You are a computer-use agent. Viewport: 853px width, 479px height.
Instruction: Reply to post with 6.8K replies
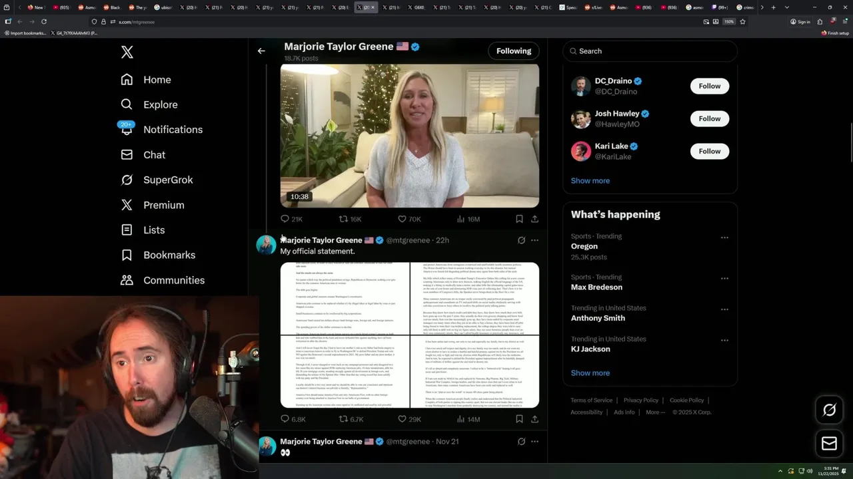(x=293, y=419)
